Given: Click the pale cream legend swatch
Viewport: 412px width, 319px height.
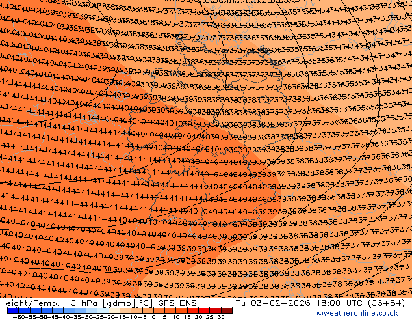Looking at the screenshot, I should click(114, 311).
